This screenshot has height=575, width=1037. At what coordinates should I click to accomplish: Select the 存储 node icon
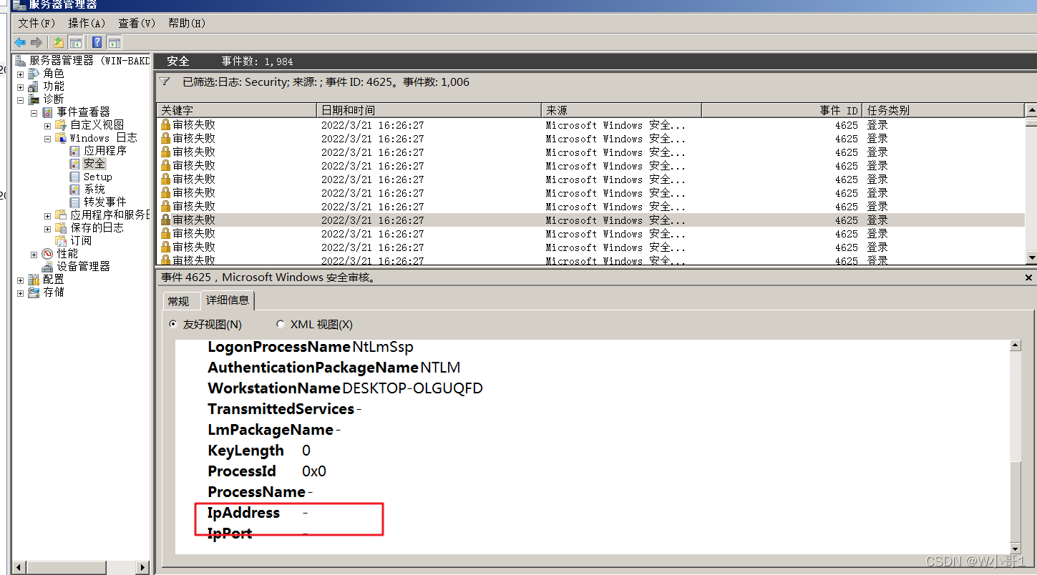tap(34, 293)
